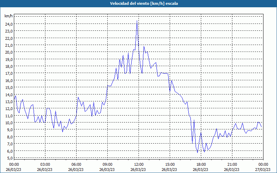
Task: Click the date 26/03/23 under 12:00
Action: coord(138,170)
